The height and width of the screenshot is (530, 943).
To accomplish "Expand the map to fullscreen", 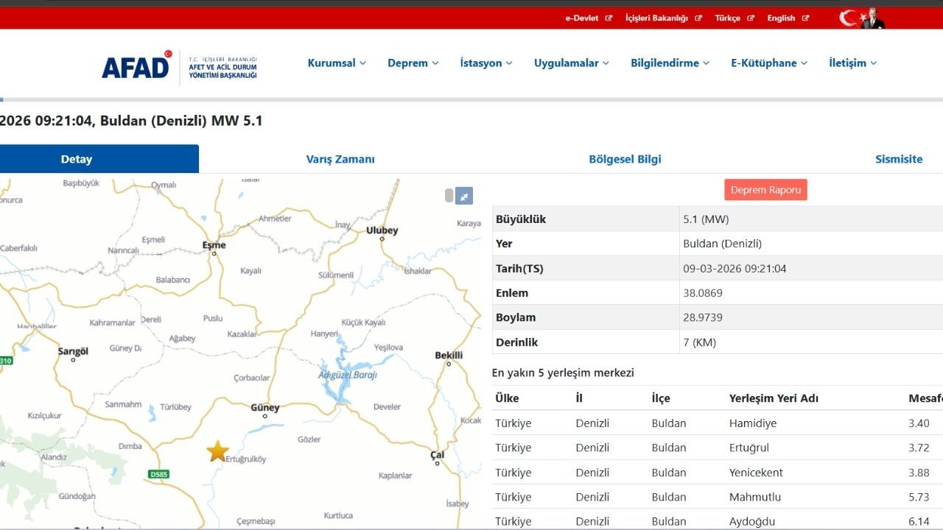I will (464, 196).
